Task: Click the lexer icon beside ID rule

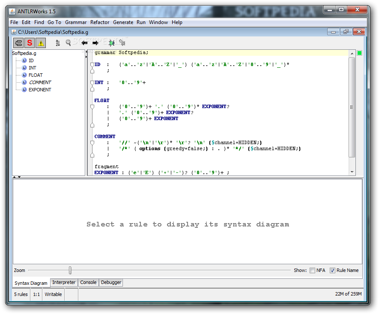Action: pyautogui.click(x=24, y=60)
